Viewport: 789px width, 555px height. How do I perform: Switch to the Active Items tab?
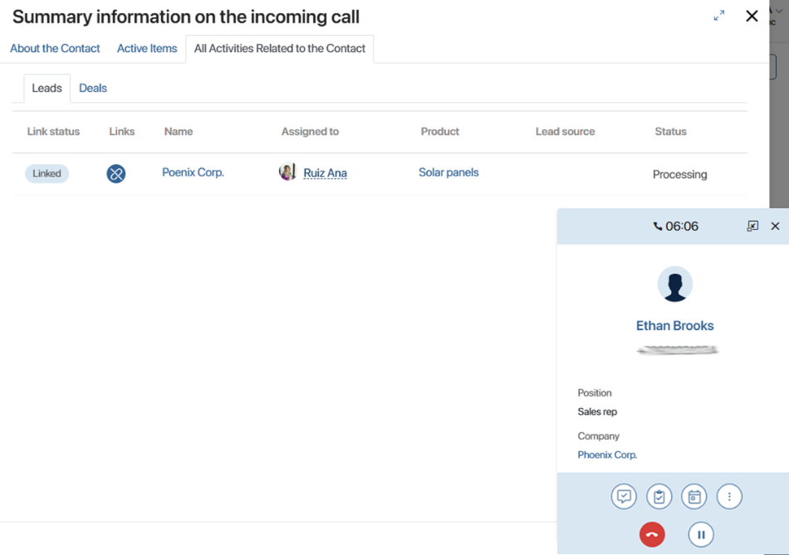(x=147, y=48)
